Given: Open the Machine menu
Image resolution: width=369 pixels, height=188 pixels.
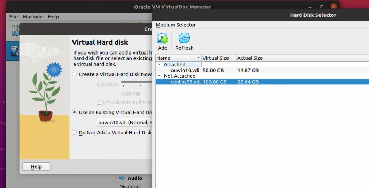Looking at the screenshot, I should (33, 17).
